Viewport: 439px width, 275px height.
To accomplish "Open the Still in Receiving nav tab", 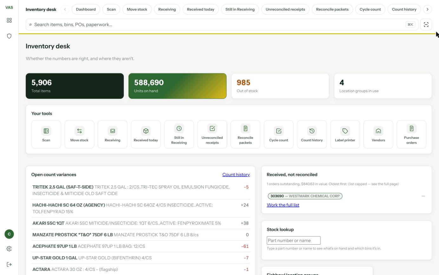I will click(x=240, y=9).
